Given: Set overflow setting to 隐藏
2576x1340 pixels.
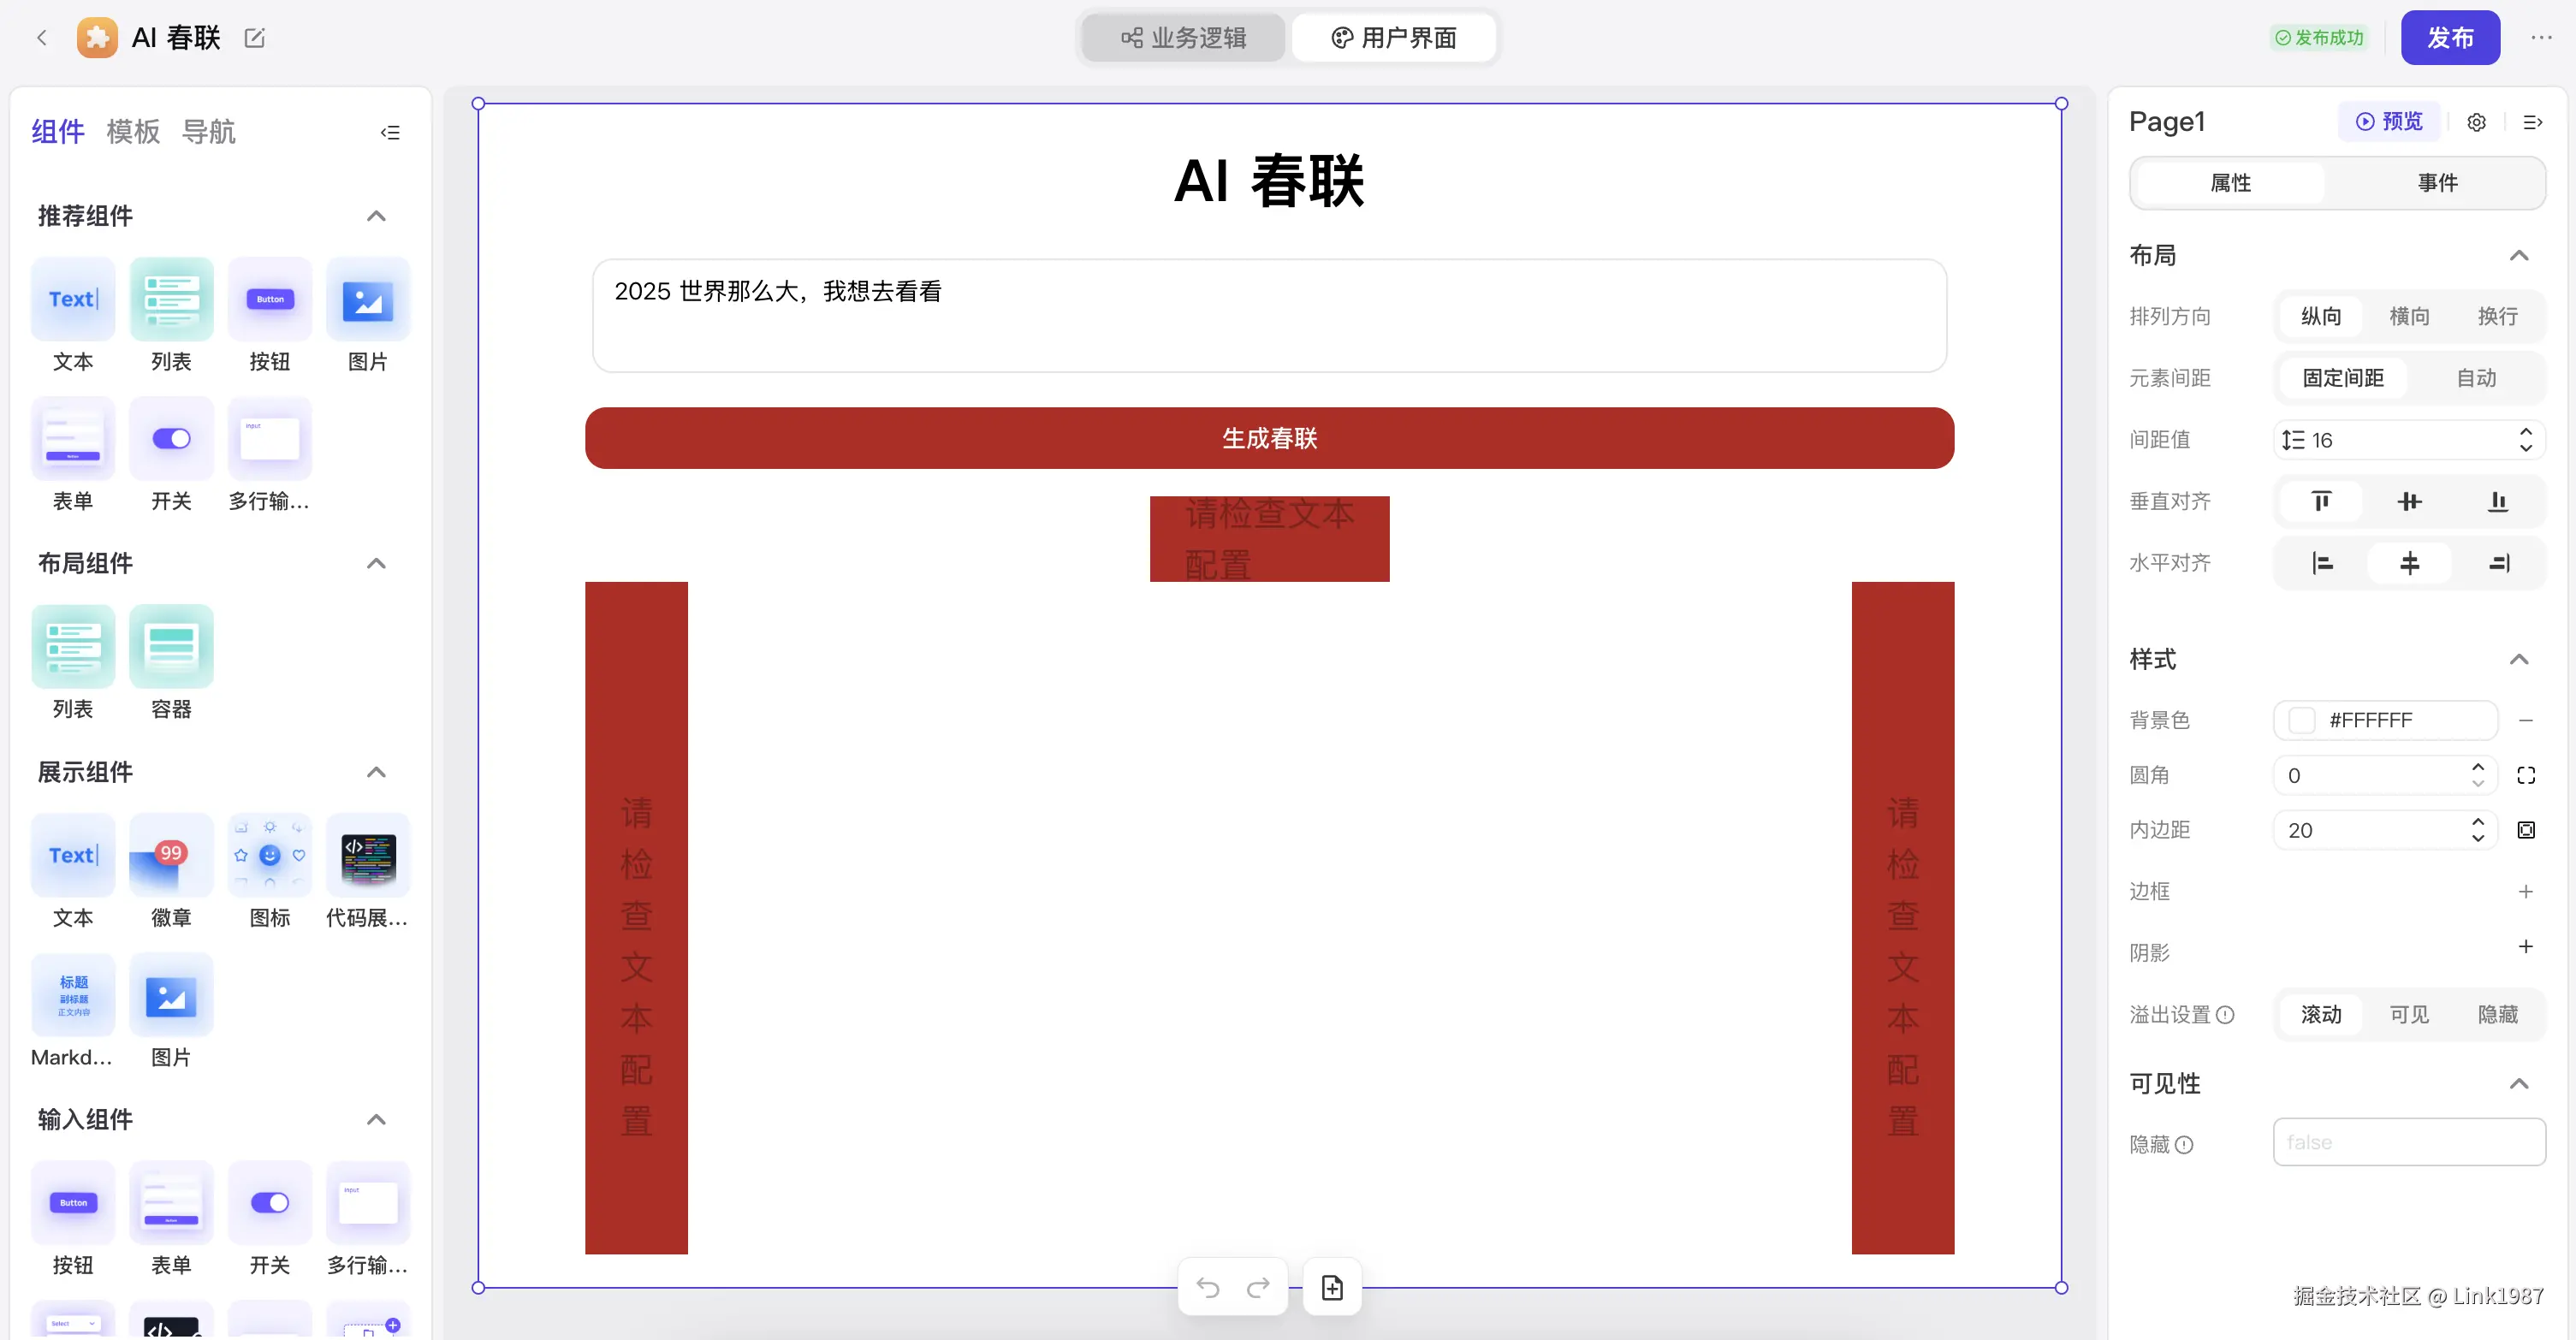Looking at the screenshot, I should coord(2497,1014).
